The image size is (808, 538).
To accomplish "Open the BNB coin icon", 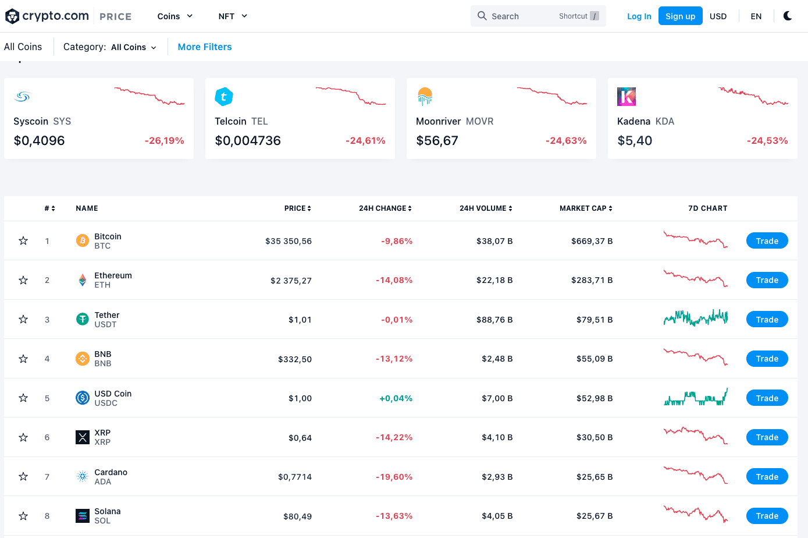I will [83, 359].
